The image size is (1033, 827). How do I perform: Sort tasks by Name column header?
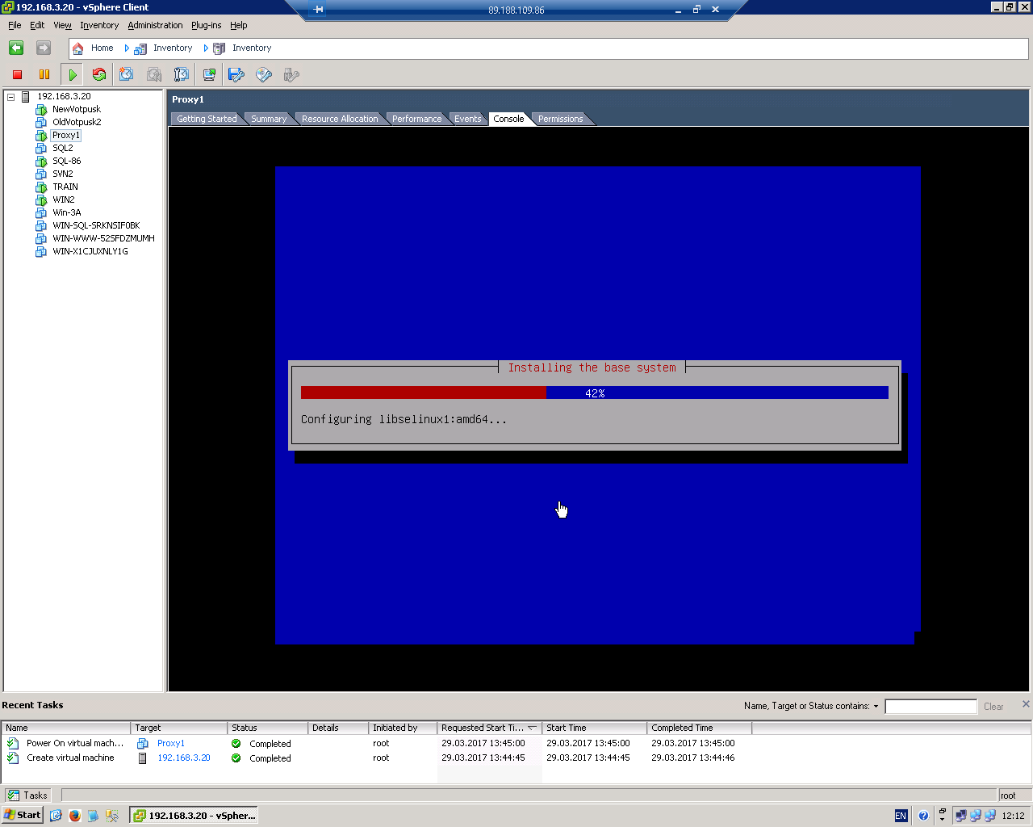65,728
